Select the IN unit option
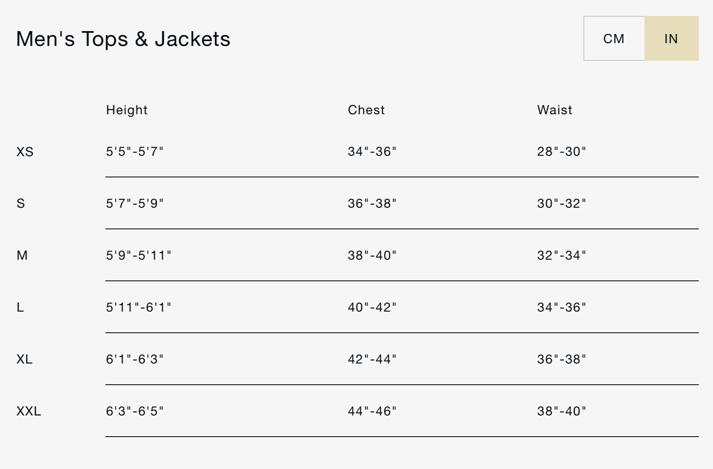This screenshot has height=469, width=713. pyautogui.click(x=671, y=39)
